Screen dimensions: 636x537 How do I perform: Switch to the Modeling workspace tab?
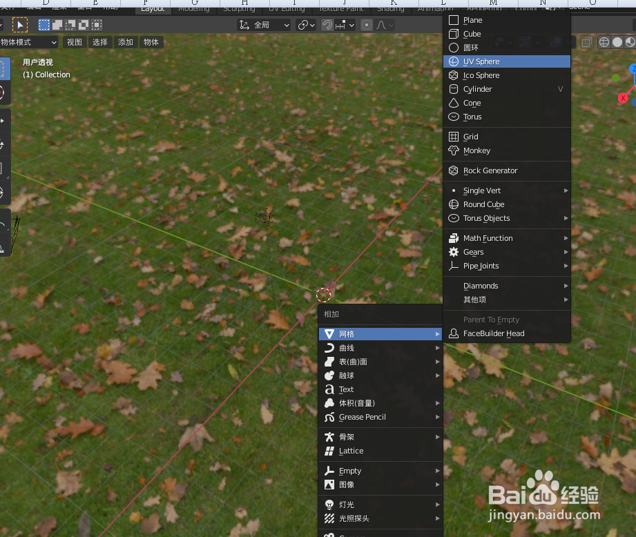coord(193,10)
